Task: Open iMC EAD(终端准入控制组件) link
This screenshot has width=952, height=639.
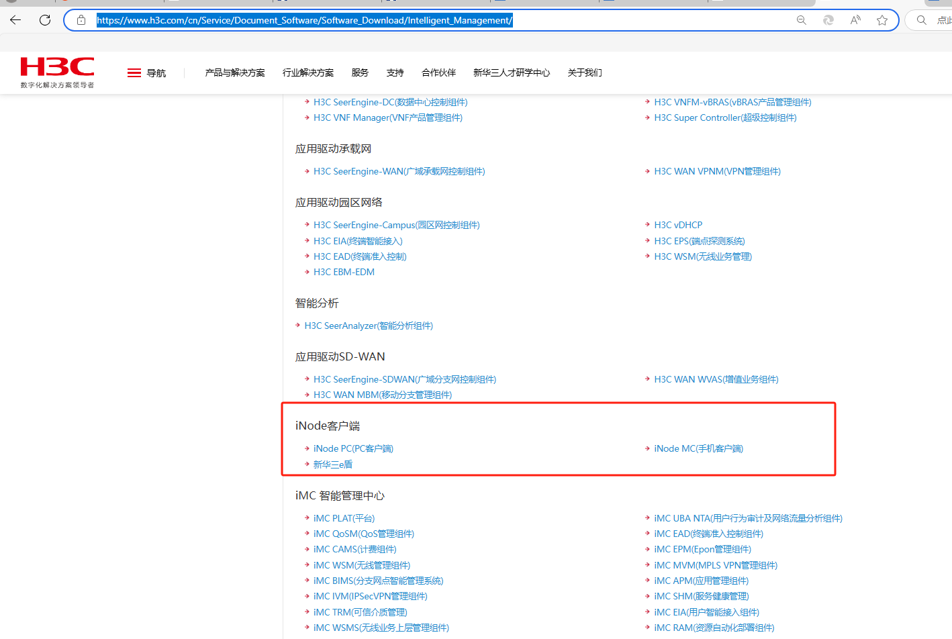Action: pos(709,534)
